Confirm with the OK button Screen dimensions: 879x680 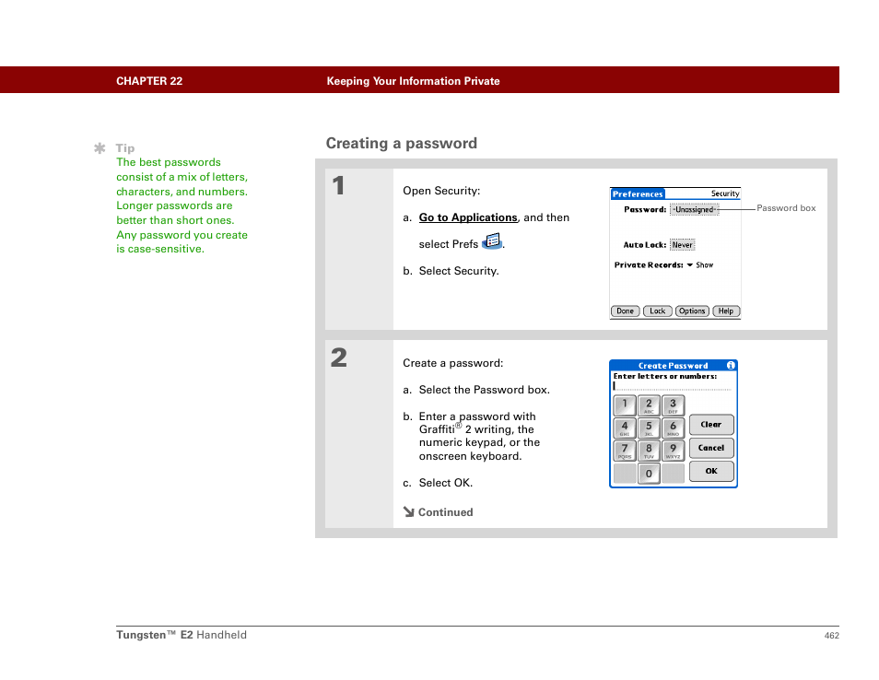(x=710, y=471)
